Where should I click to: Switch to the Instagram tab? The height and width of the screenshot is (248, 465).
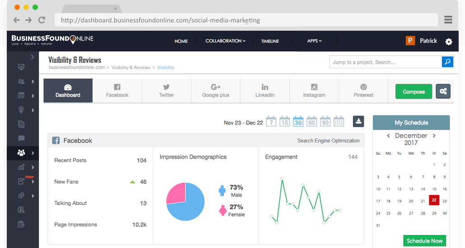click(314, 91)
